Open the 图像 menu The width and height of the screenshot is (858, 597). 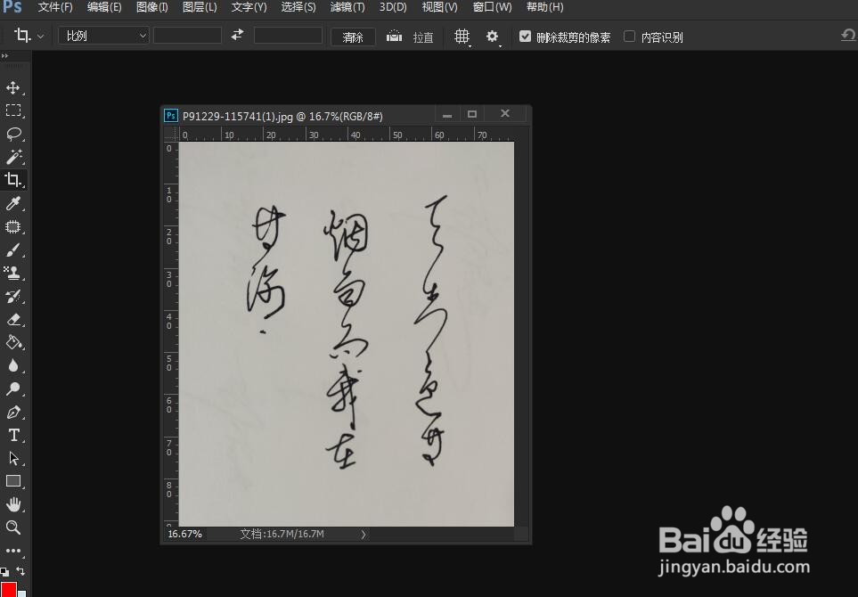[x=151, y=7]
